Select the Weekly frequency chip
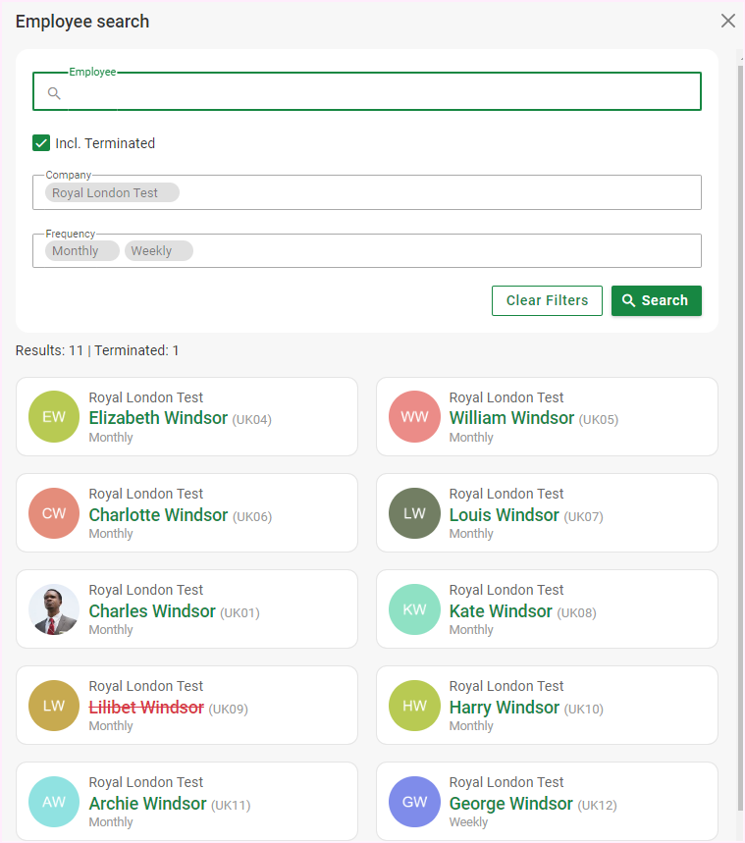This screenshot has width=745, height=843. pos(152,251)
